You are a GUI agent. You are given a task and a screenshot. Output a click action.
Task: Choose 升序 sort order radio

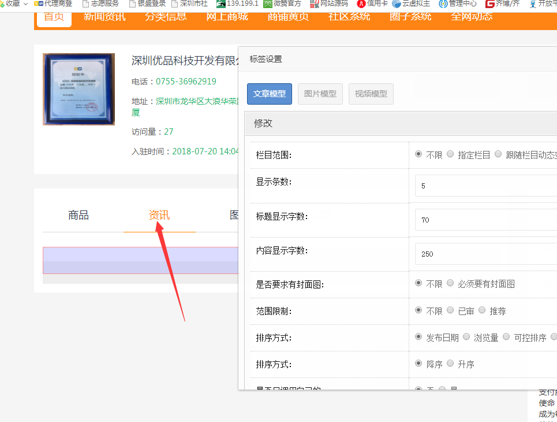[x=450, y=364]
